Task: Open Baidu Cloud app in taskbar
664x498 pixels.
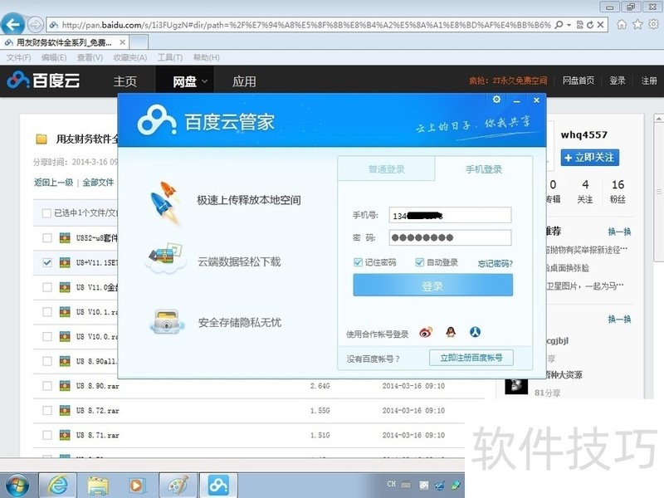Action: click(x=217, y=484)
